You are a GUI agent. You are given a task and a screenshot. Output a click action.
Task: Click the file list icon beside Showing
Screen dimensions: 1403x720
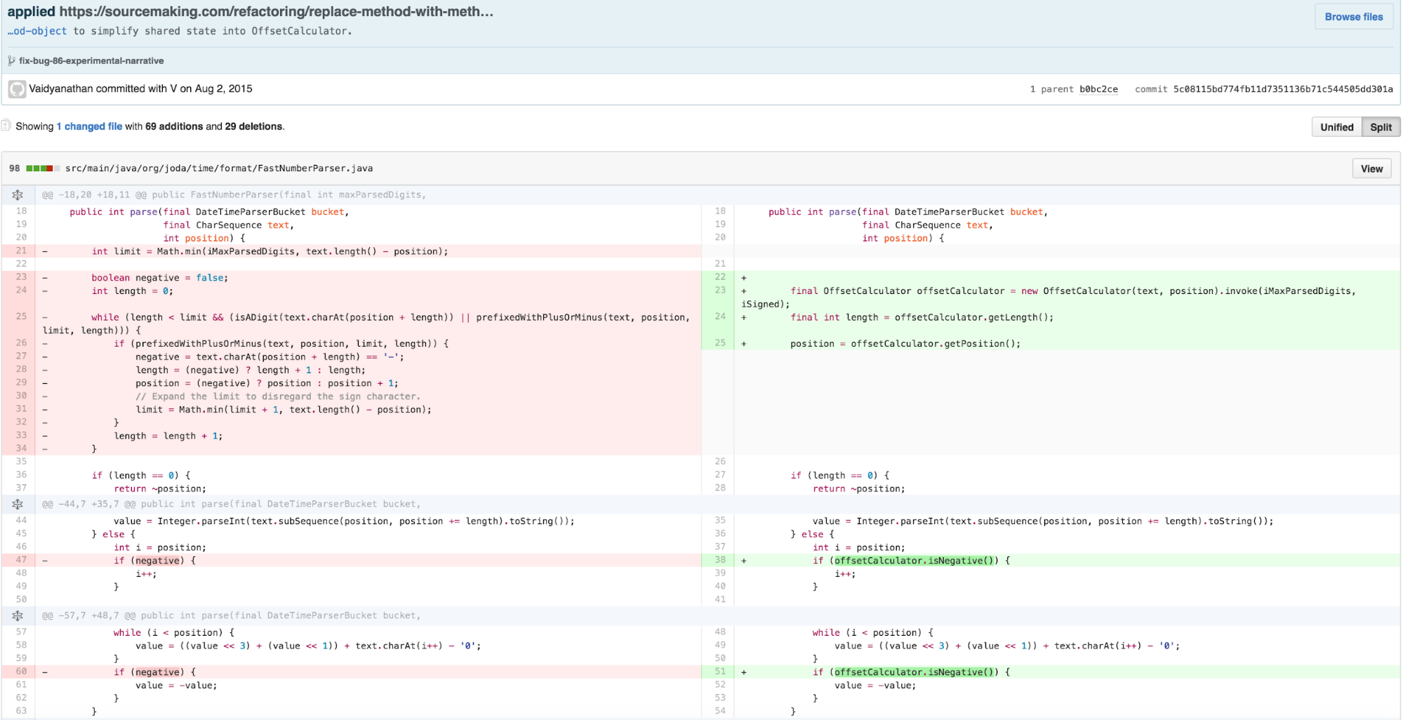coord(6,126)
